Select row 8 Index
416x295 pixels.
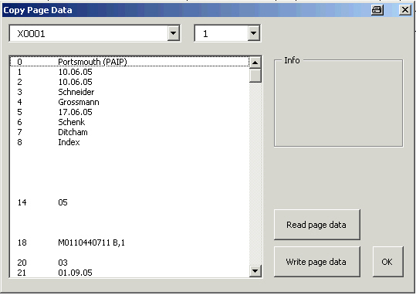(130, 142)
